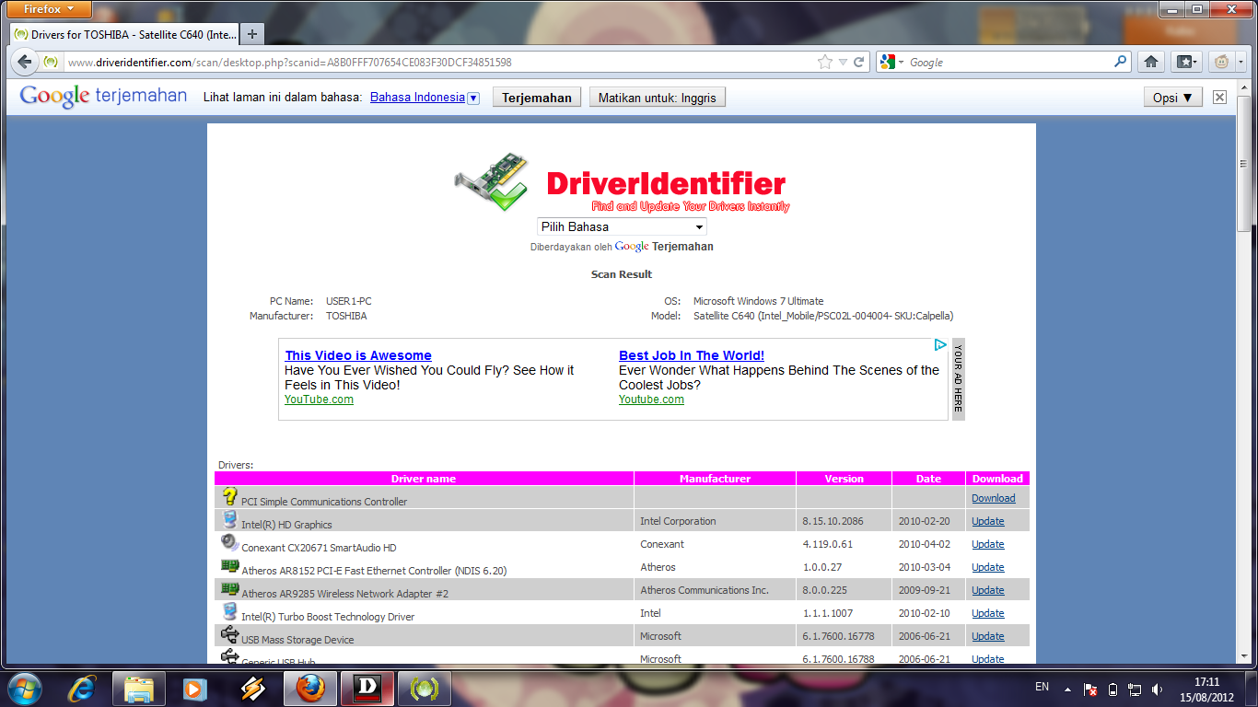
Task: Open the volume speaker icon in system tray
Action: click(x=1157, y=688)
